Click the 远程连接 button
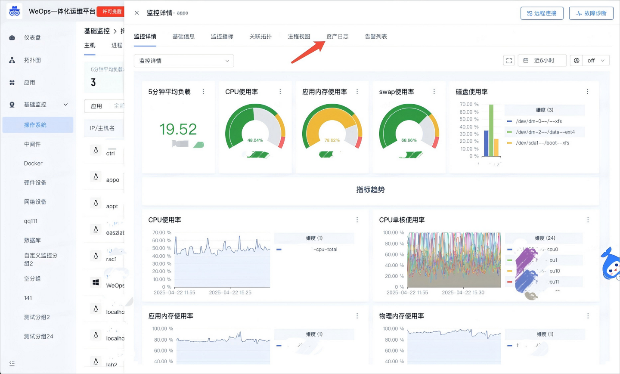 click(x=542, y=13)
